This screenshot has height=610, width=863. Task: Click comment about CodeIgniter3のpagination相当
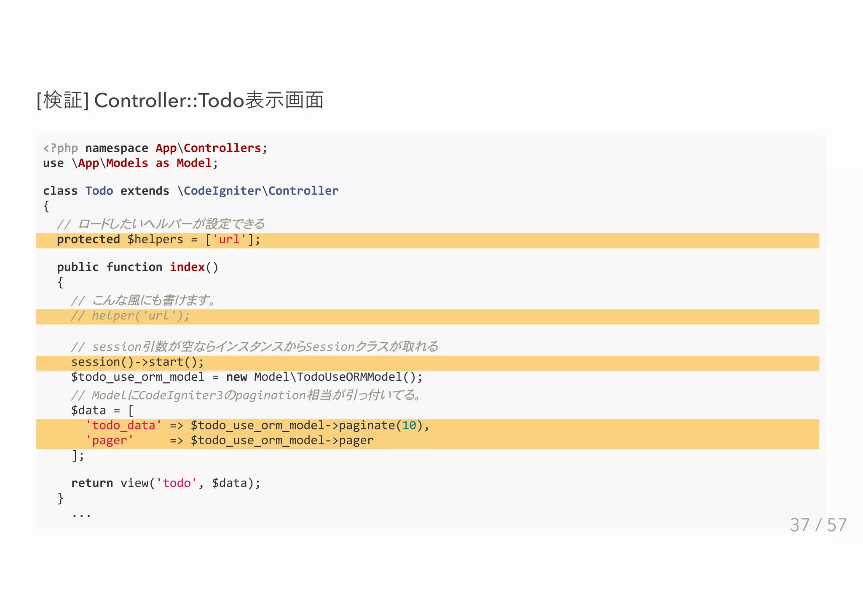[x=246, y=395]
